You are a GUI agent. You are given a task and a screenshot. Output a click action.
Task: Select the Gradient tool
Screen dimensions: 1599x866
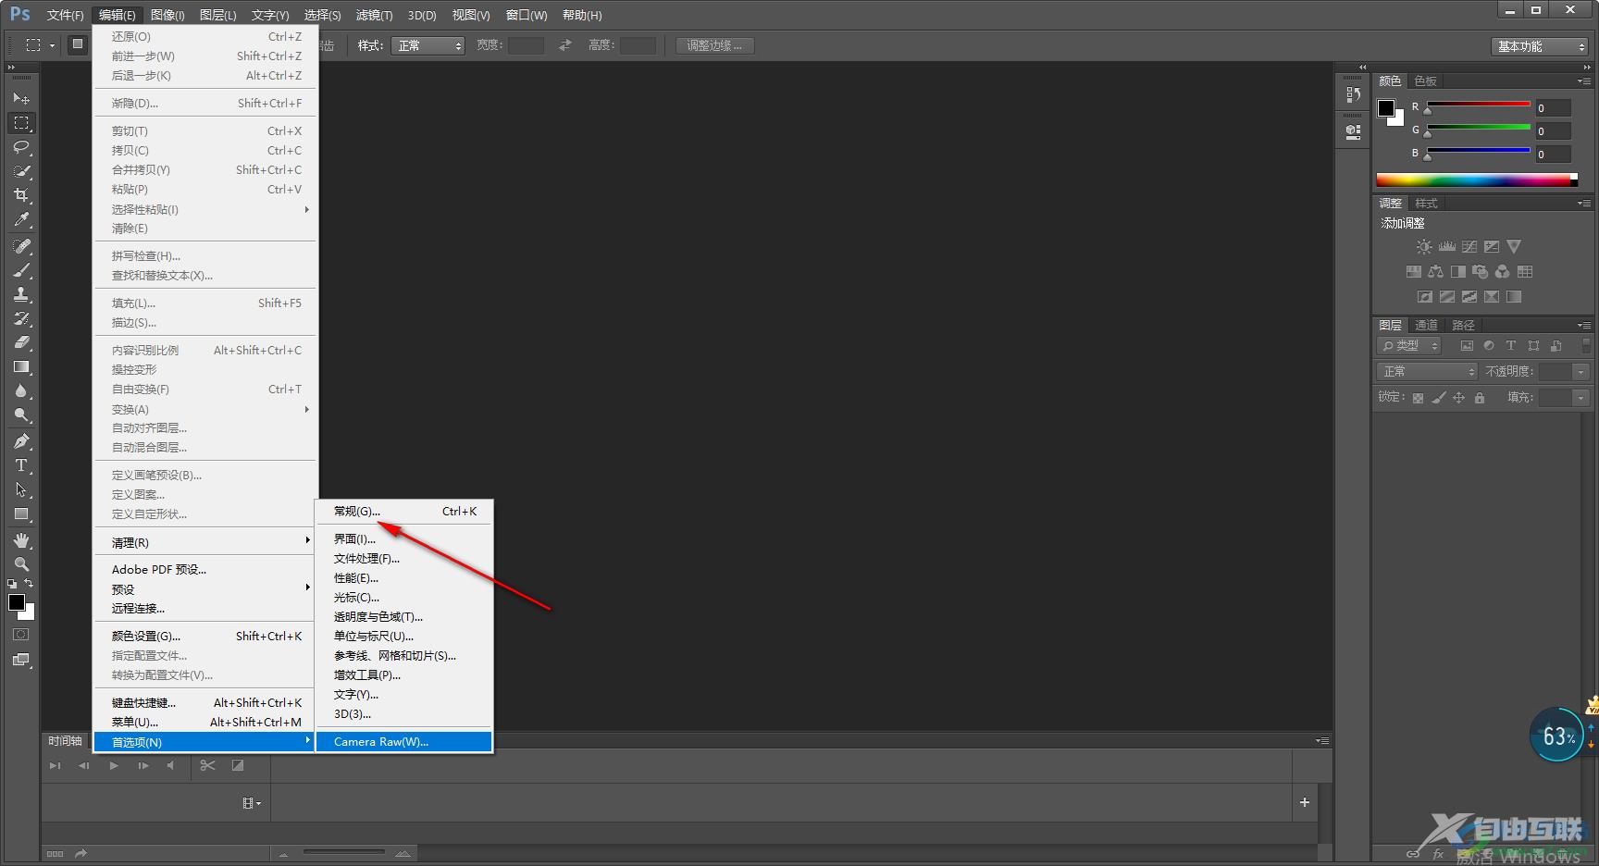point(21,366)
